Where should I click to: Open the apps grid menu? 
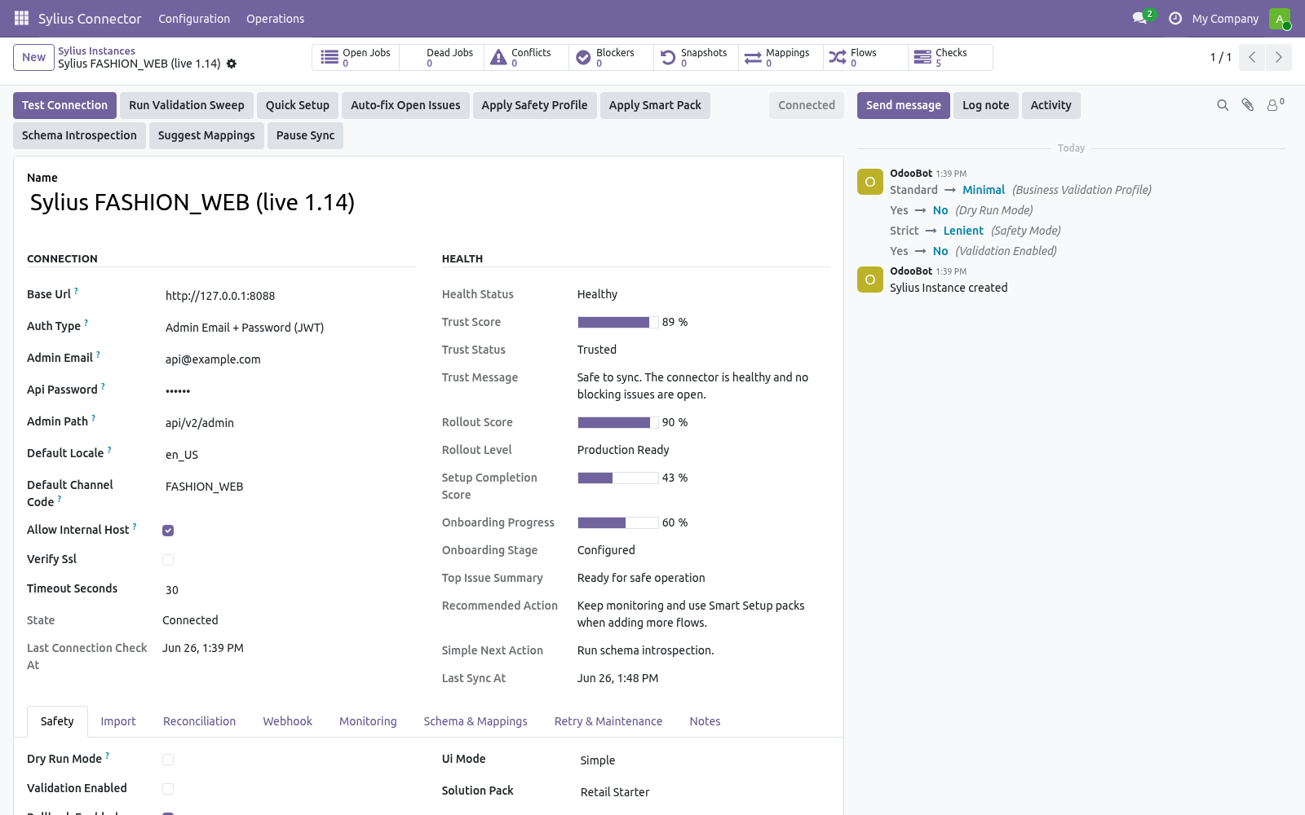21,18
